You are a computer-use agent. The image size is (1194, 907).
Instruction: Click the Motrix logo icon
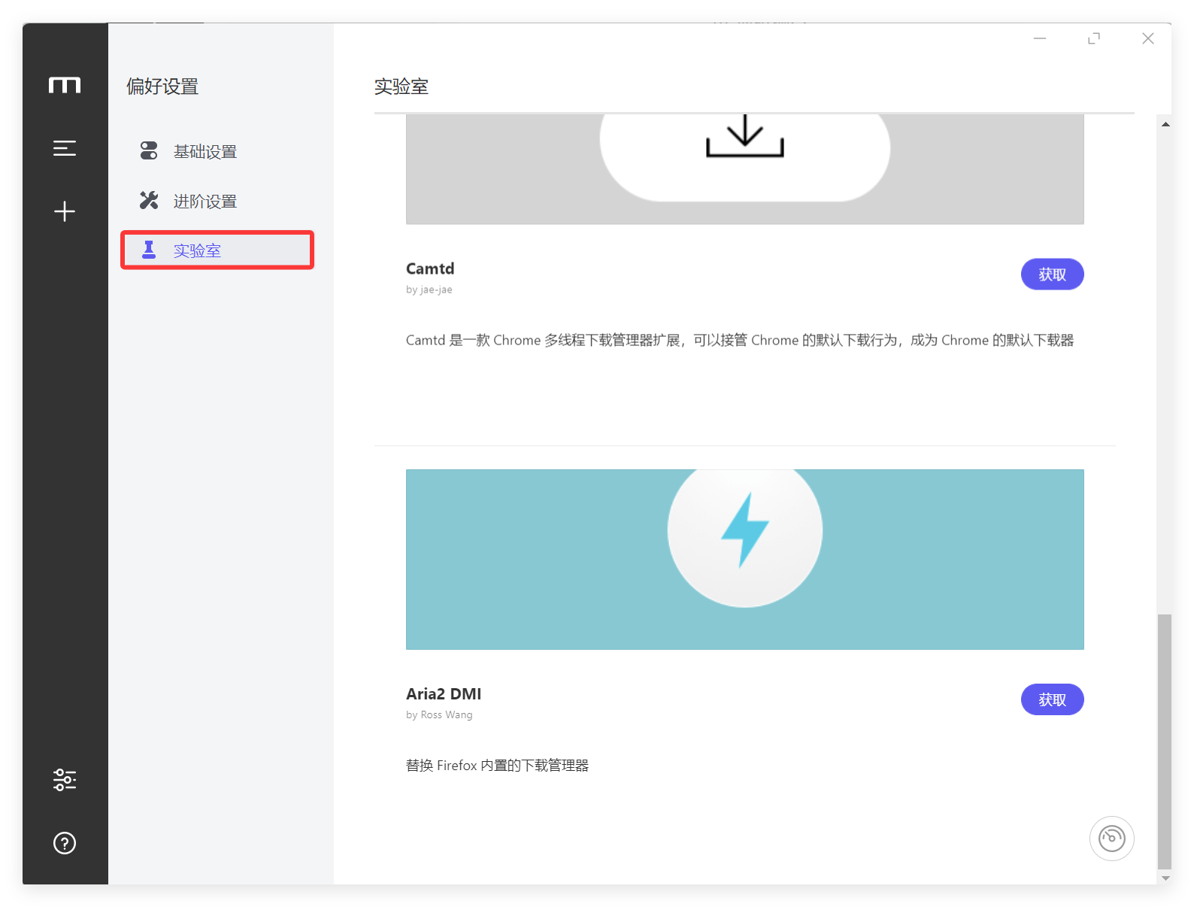coord(65,85)
